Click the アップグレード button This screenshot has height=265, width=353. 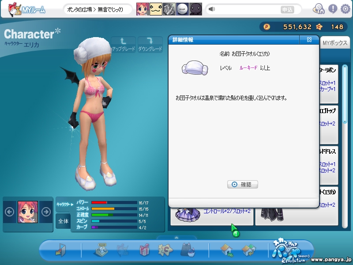pyautogui.click(x=124, y=45)
